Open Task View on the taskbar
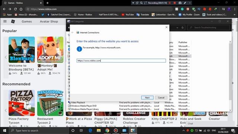Viewport: 238px width, 134px height. 81,131
